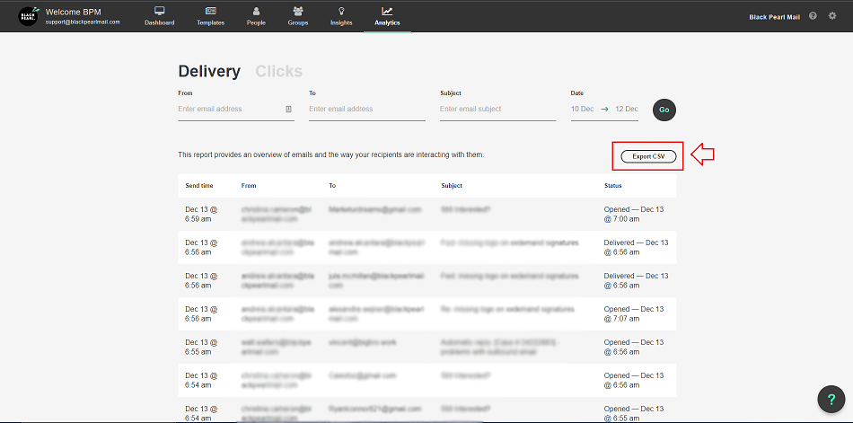Screen dimensions: 853x423
Task: Go to the Templates page
Action: (210, 16)
